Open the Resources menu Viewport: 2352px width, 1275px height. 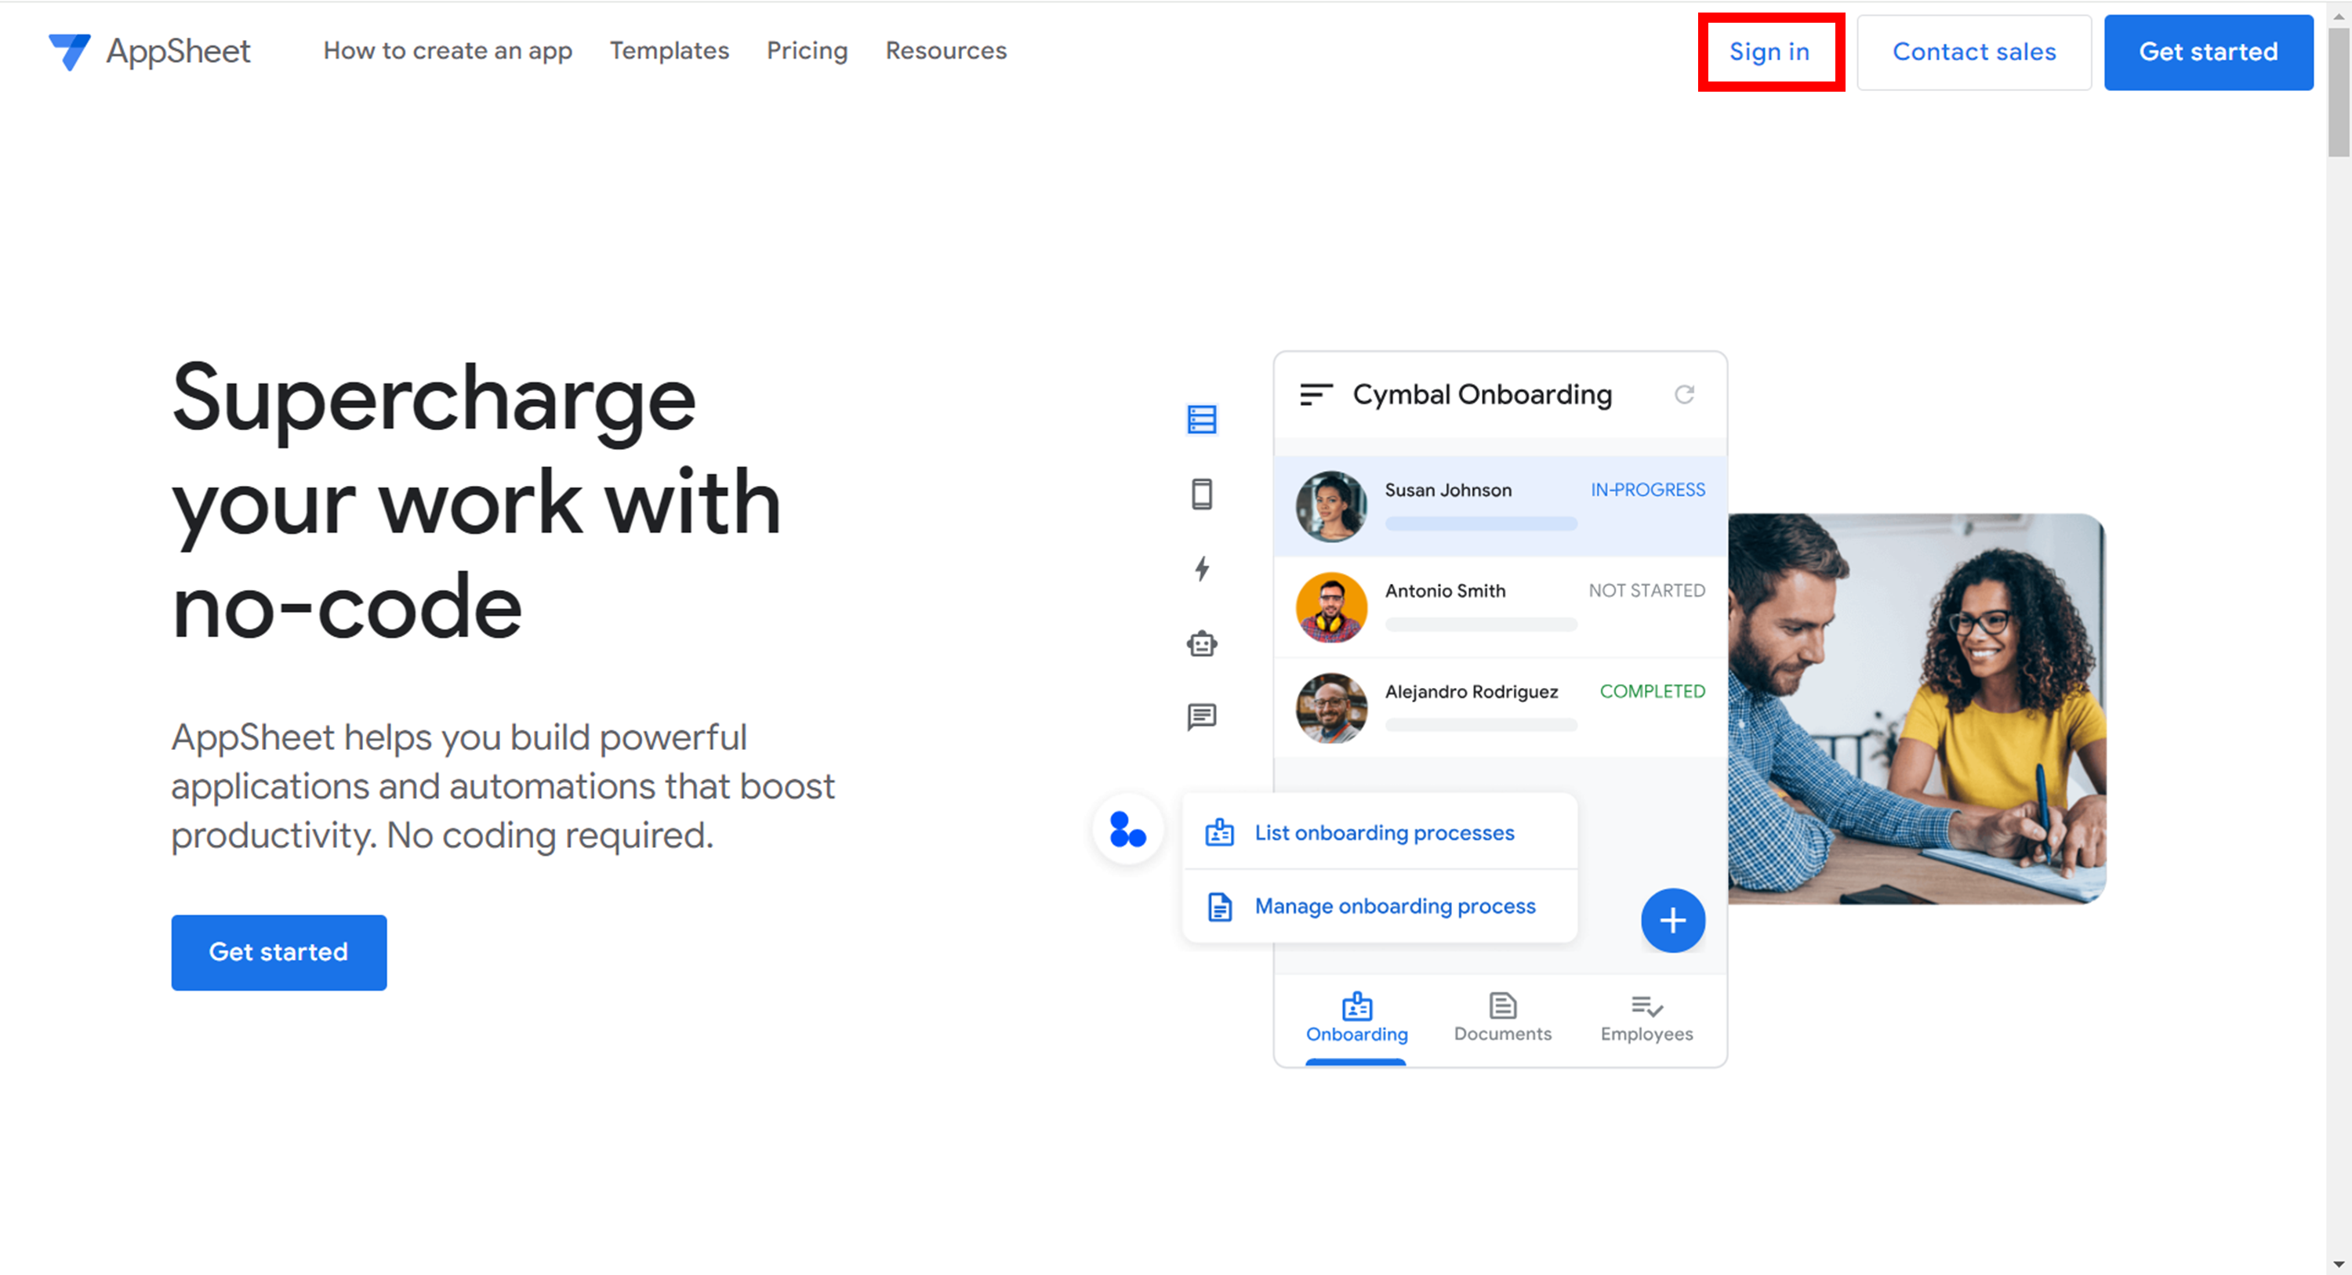pyautogui.click(x=946, y=51)
